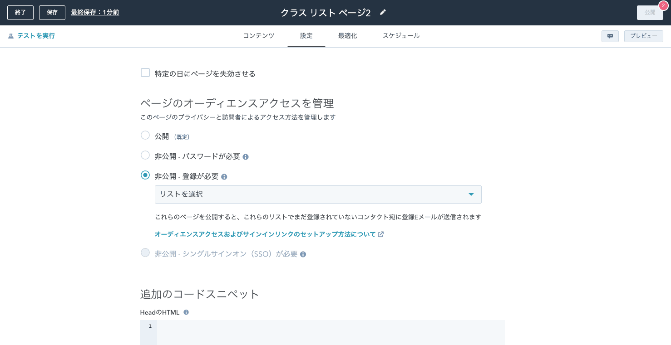Go to the スケジュール tab

coord(401,36)
